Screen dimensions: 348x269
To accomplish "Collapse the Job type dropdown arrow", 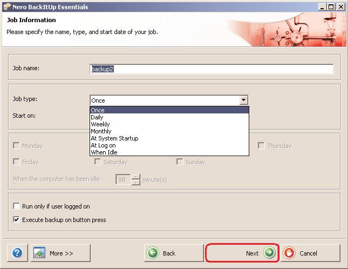I will tap(243, 100).
